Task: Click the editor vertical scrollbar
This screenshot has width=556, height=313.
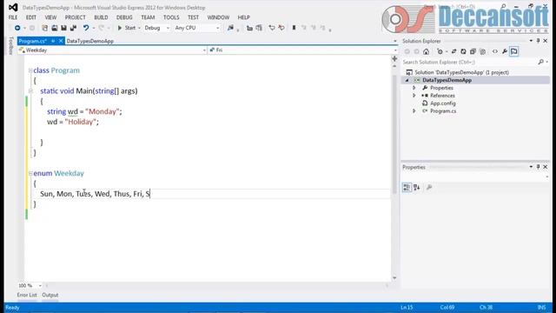Action: click(x=394, y=135)
